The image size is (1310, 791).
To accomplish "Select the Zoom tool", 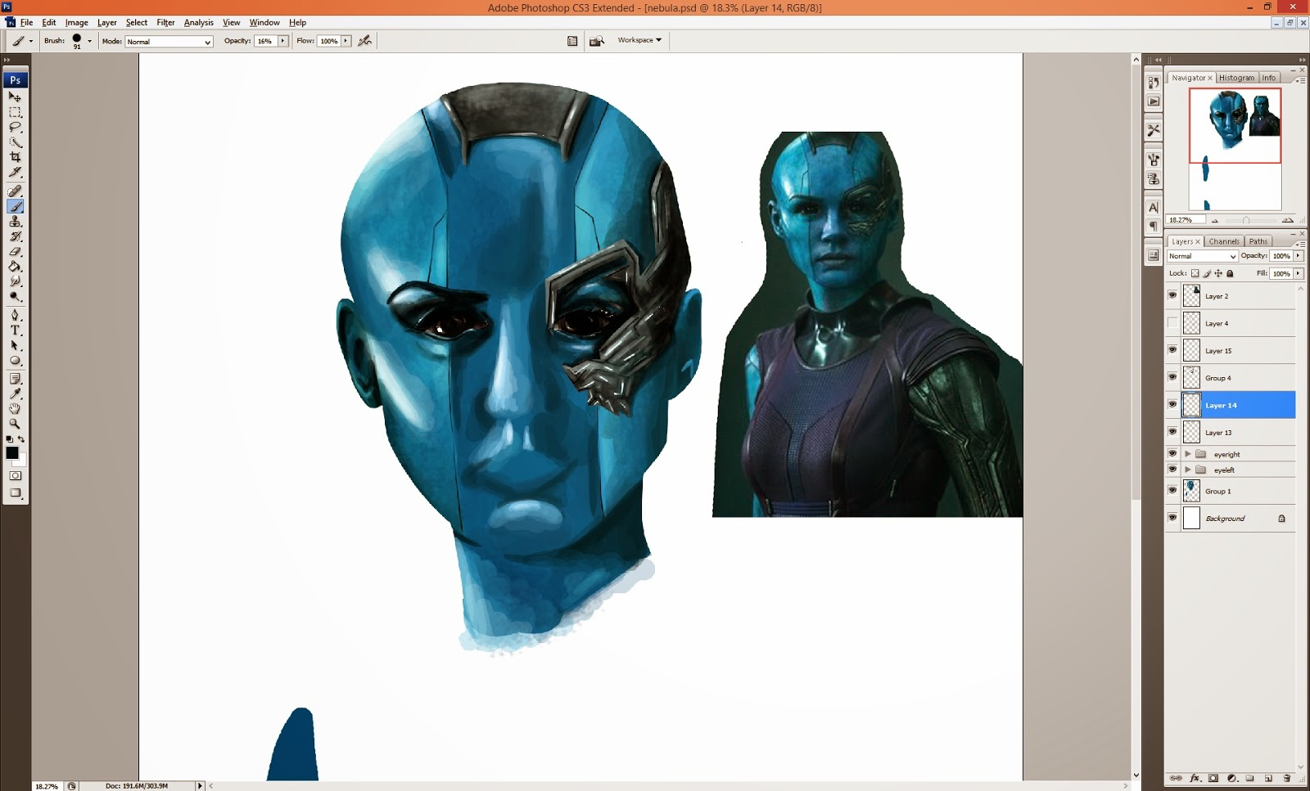I will click(x=15, y=424).
